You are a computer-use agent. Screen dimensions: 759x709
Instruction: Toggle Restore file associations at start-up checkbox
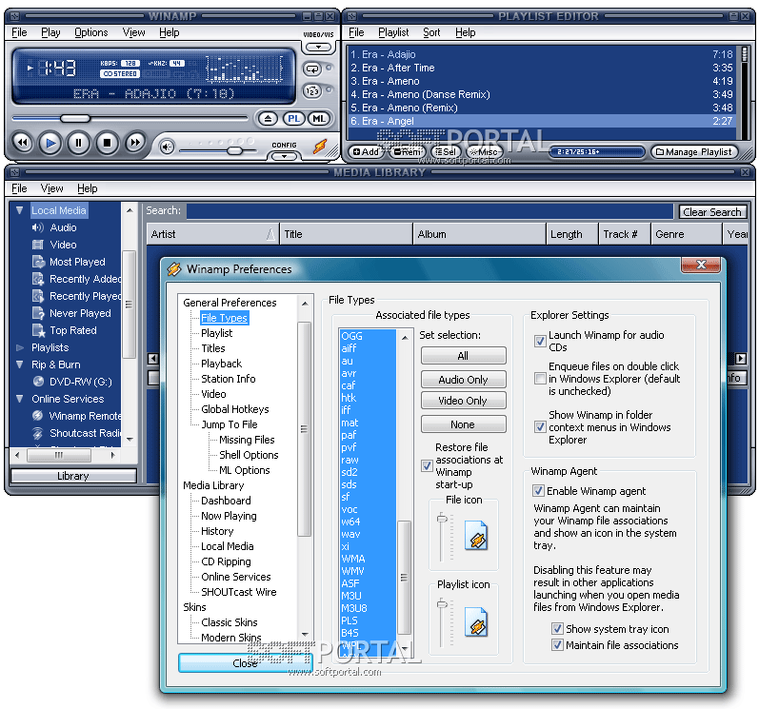(x=427, y=465)
